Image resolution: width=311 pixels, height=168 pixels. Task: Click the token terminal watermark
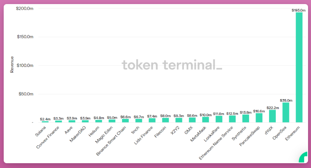[172, 65]
